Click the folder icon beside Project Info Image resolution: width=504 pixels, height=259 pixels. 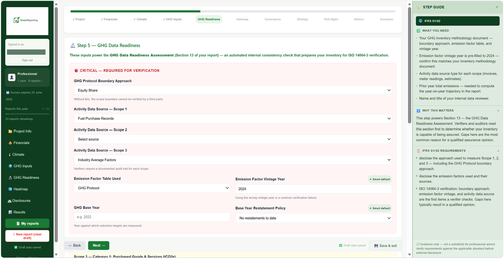point(10,131)
